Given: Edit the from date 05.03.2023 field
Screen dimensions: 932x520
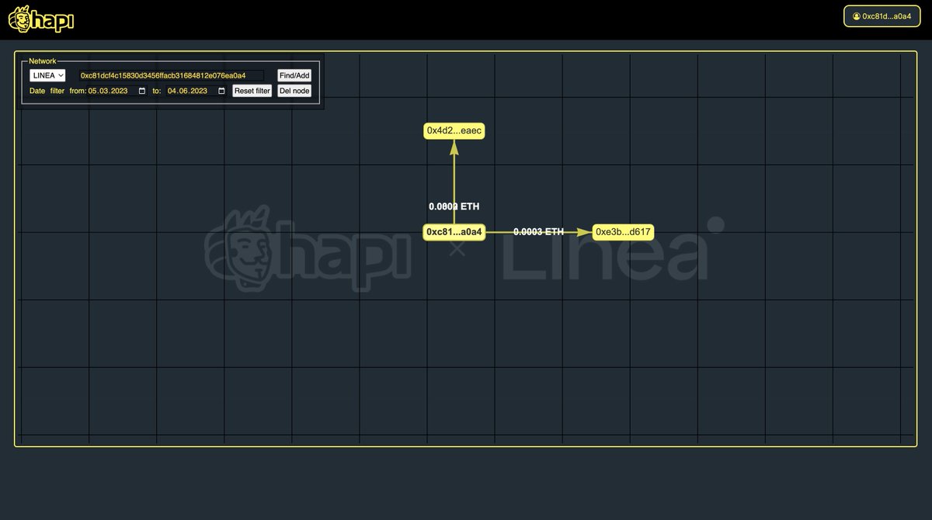Looking at the screenshot, I should coord(117,91).
